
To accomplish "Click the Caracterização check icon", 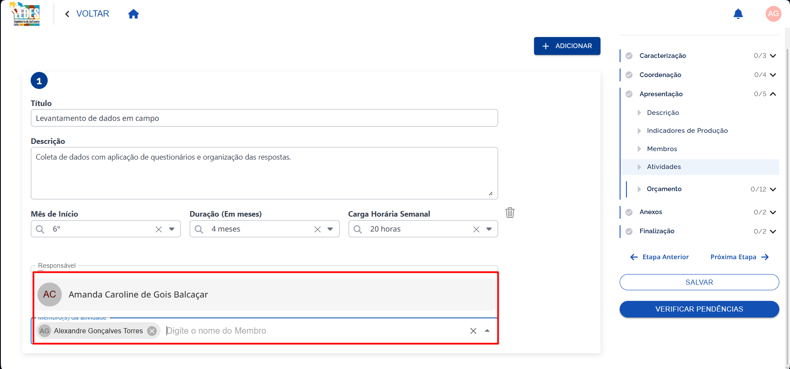I will coord(629,56).
